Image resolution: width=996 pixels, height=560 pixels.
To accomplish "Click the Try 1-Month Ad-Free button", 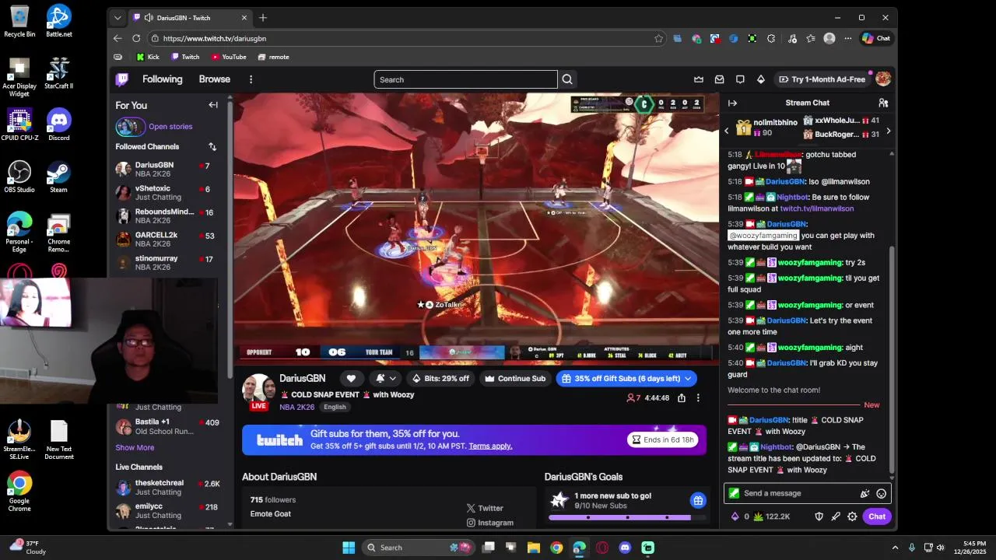I will [821, 79].
